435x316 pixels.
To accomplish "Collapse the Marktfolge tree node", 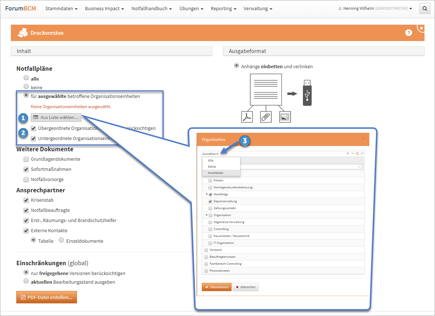I will click(206, 194).
